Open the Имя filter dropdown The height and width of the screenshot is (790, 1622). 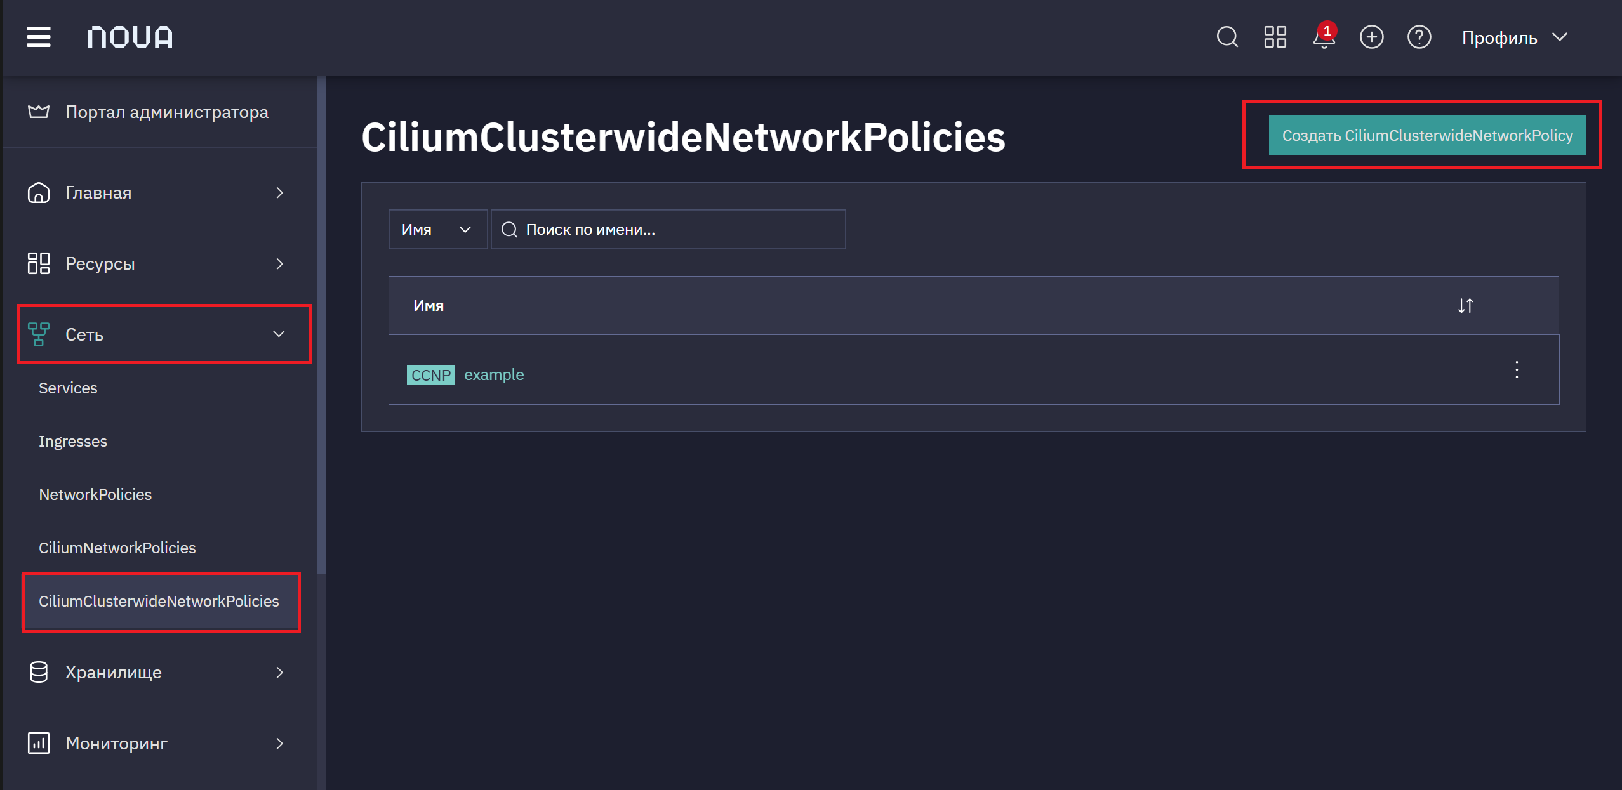pyautogui.click(x=437, y=230)
